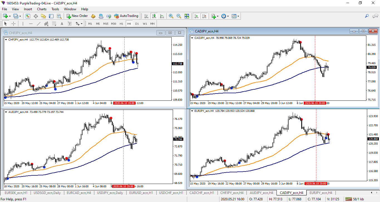This screenshot has height=202, width=380.
Task: Expand the new chart dropdown arrow
Action: (10, 16)
